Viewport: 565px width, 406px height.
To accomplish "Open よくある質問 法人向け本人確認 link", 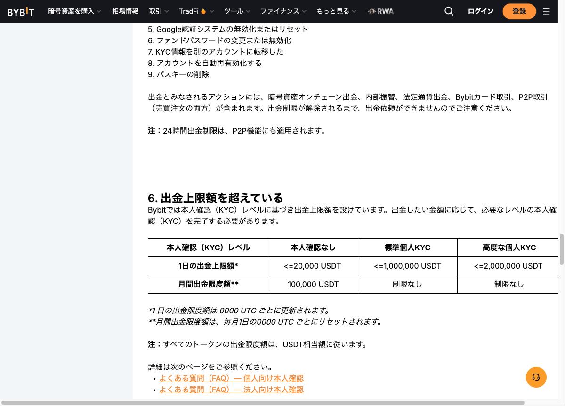I will pyautogui.click(x=231, y=390).
